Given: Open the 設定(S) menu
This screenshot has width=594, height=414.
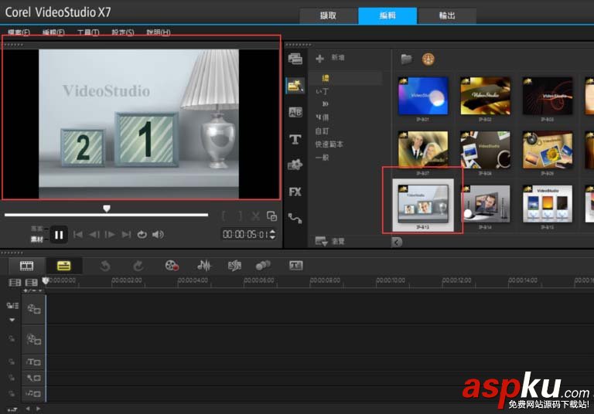Looking at the screenshot, I should (x=123, y=32).
